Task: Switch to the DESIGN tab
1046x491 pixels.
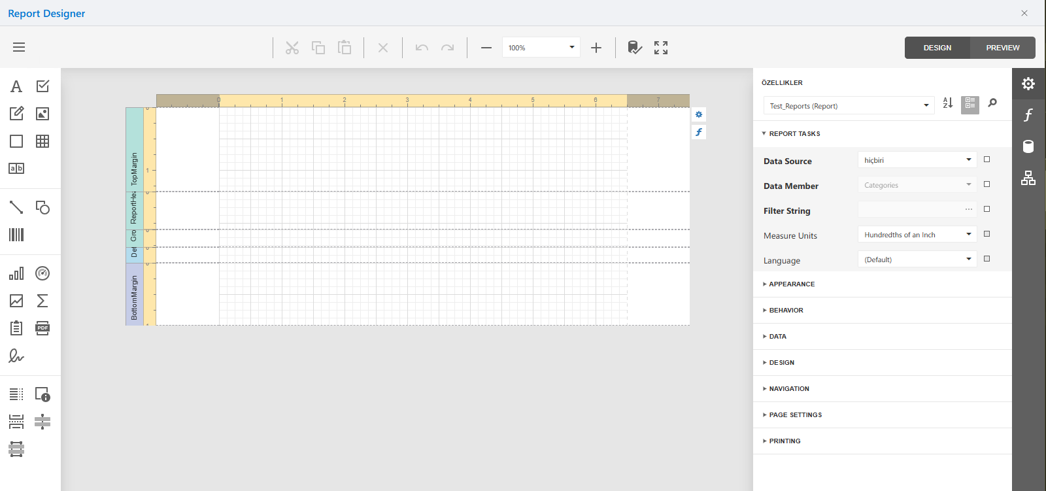Action: 937,48
